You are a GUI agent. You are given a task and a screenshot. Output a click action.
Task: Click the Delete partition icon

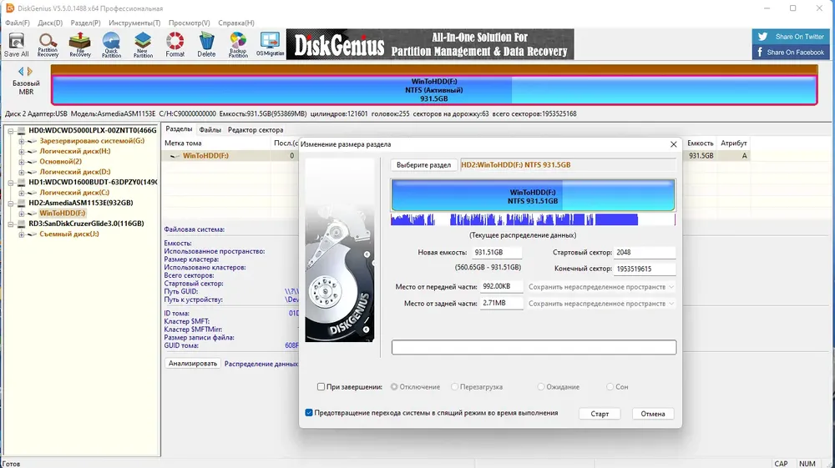pyautogui.click(x=206, y=45)
